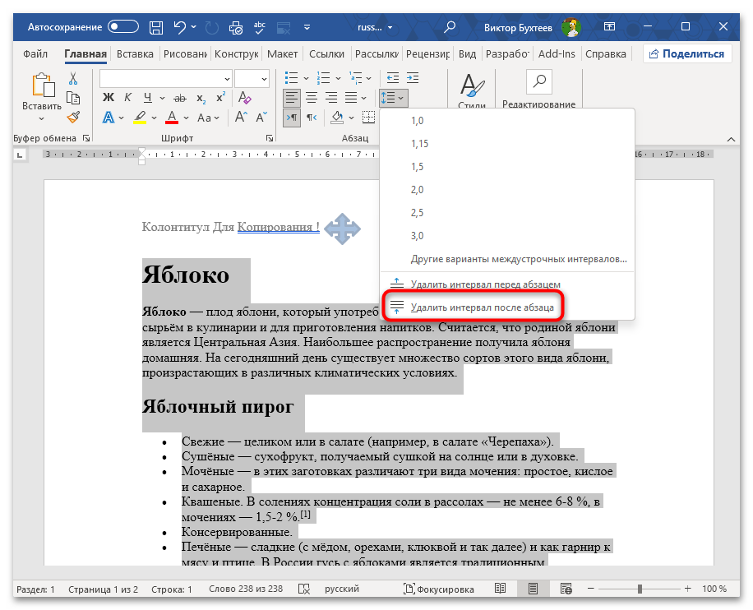This screenshot has width=753, height=610.
Task: Open the Справка tab
Action: point(606,53)
